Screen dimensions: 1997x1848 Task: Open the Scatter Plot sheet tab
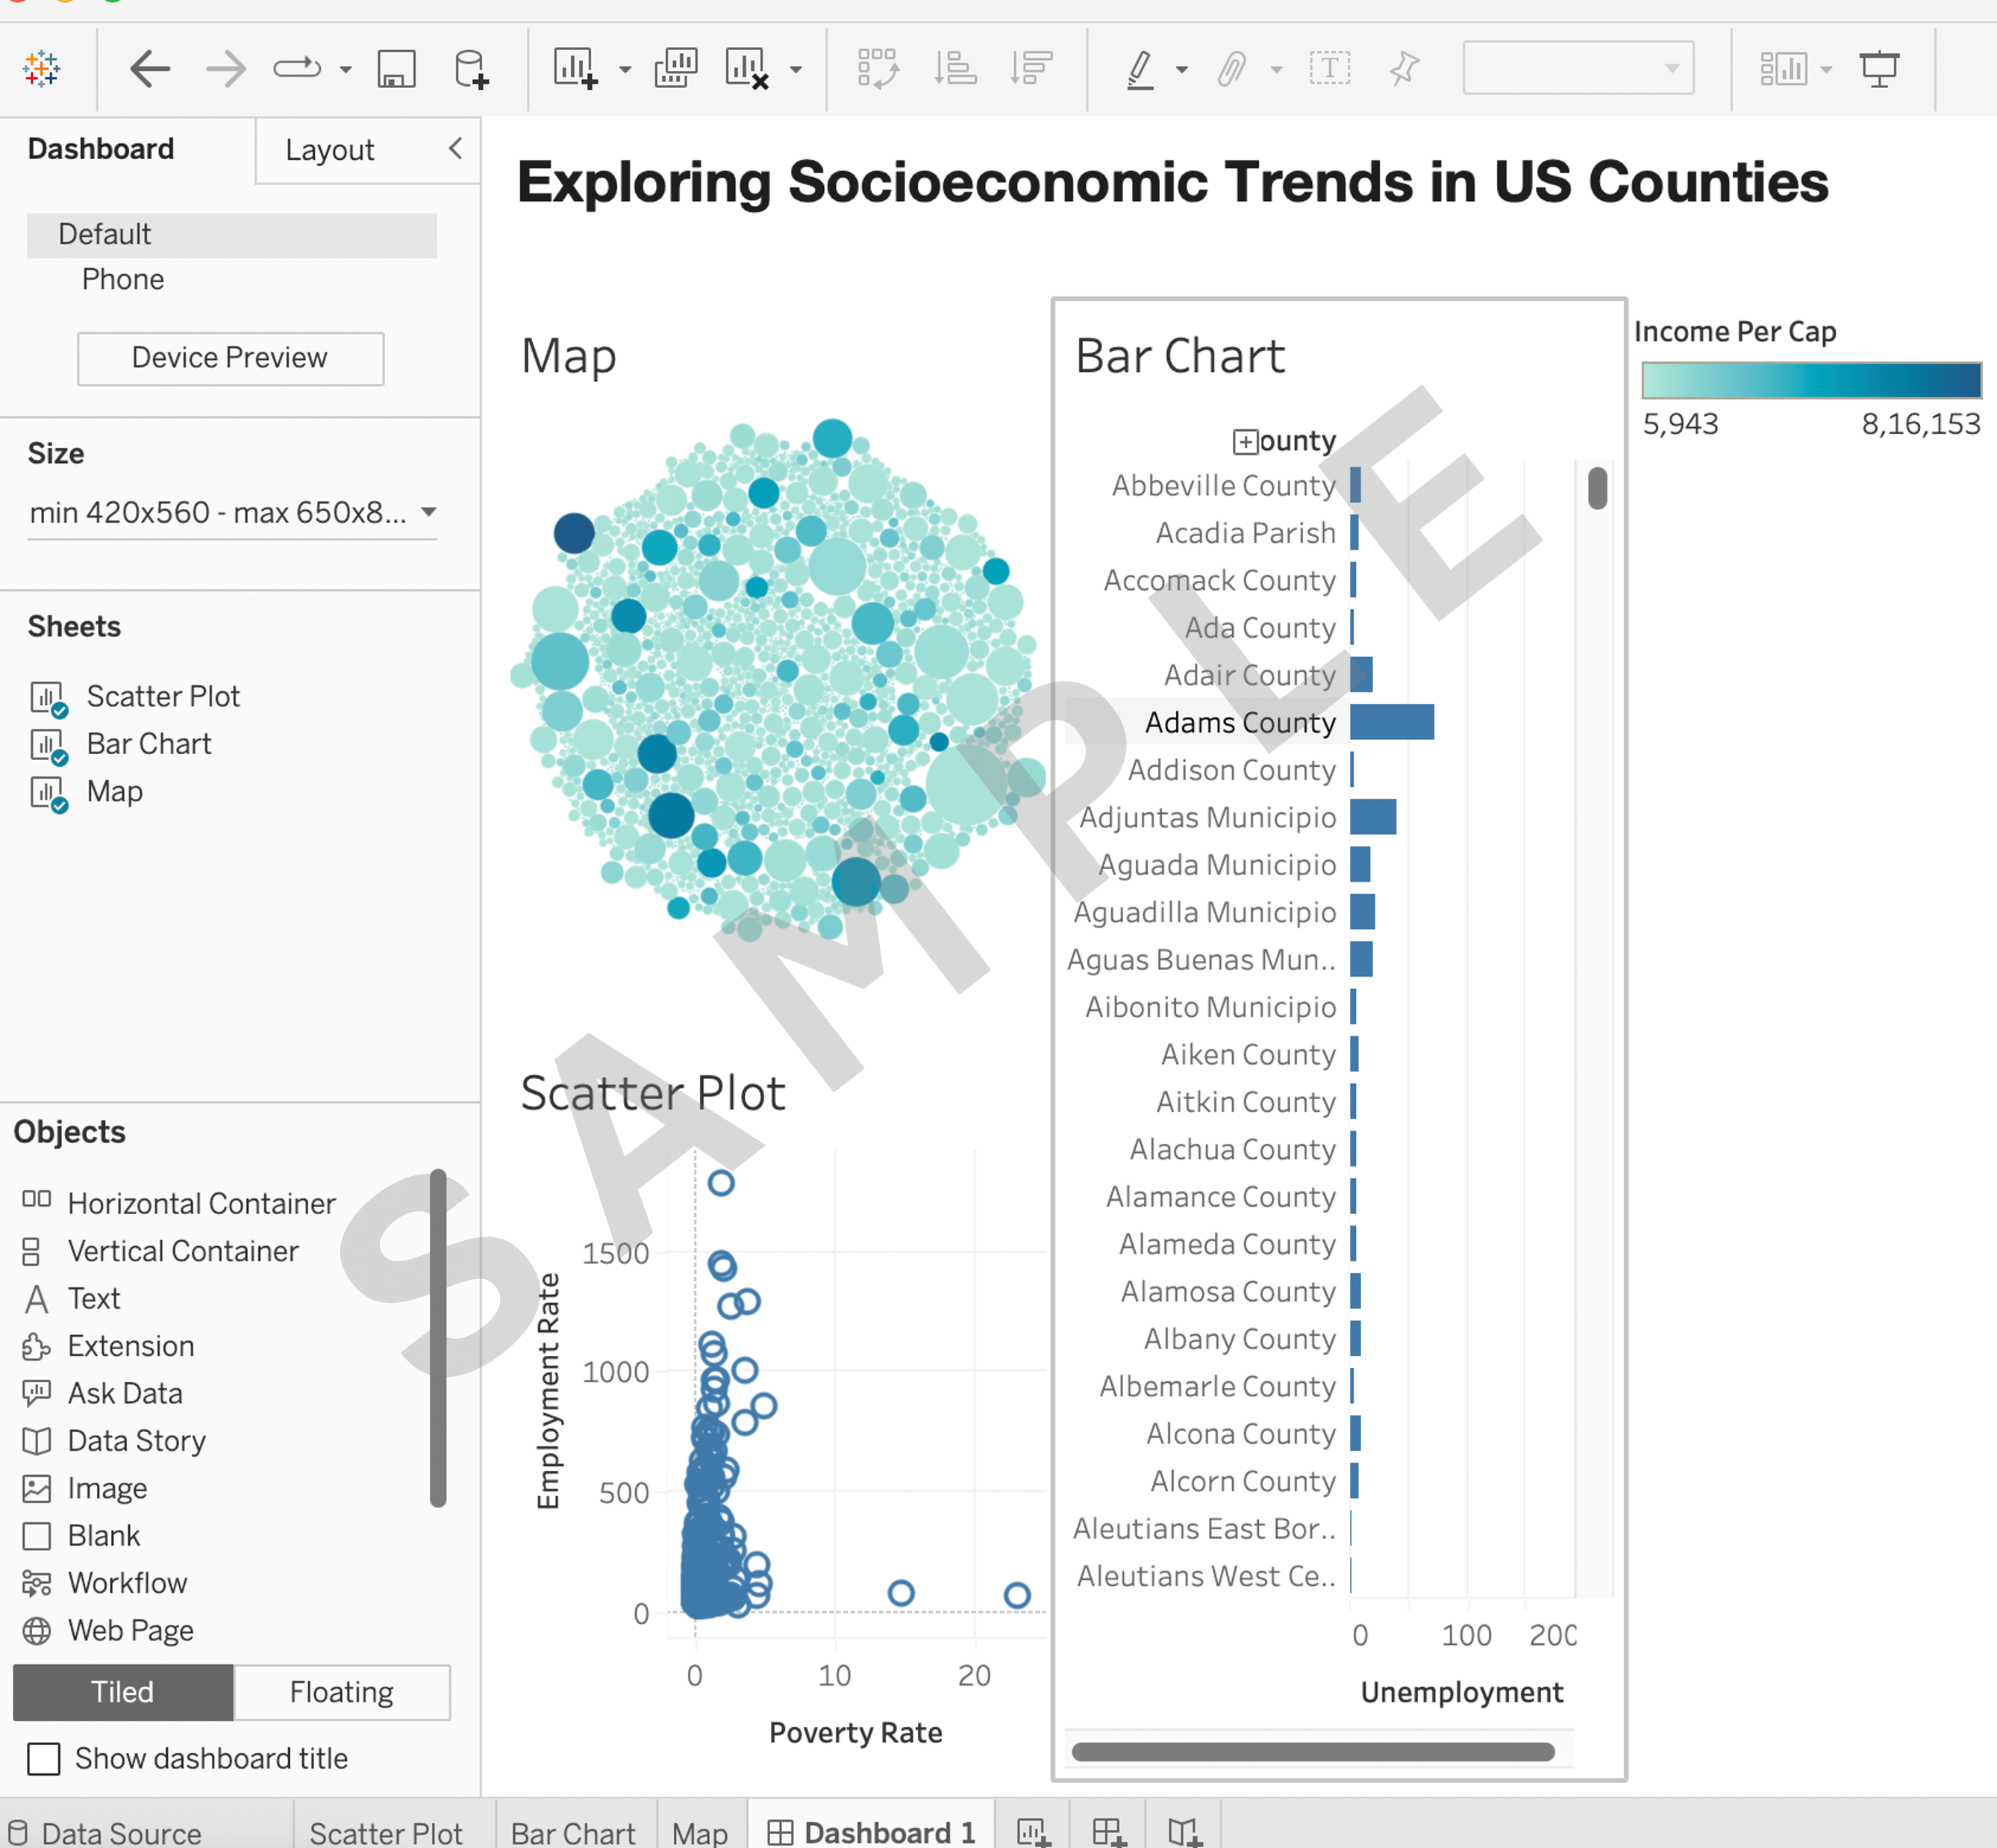coord(385,1832)
